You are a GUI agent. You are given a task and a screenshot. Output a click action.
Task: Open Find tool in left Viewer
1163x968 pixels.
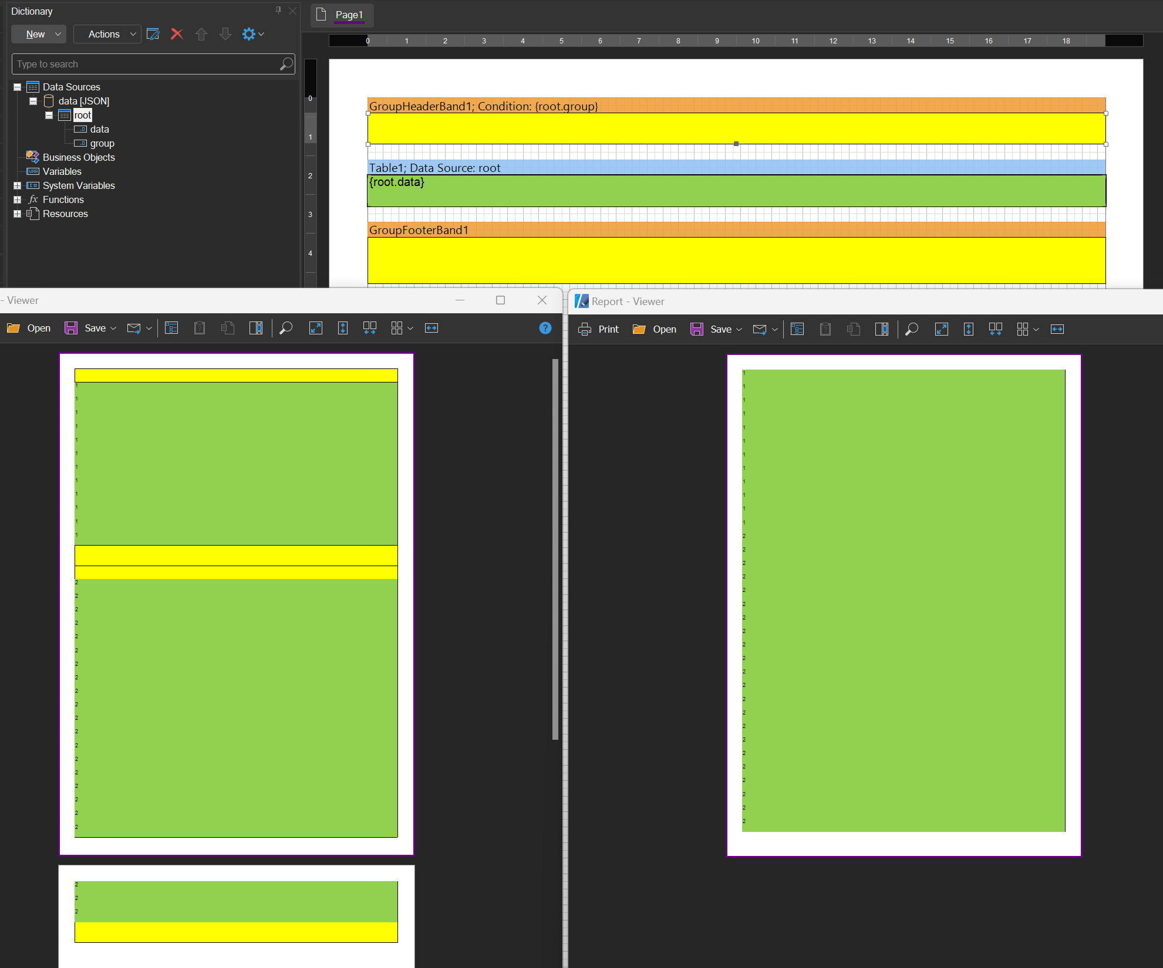tap(286, 328)
